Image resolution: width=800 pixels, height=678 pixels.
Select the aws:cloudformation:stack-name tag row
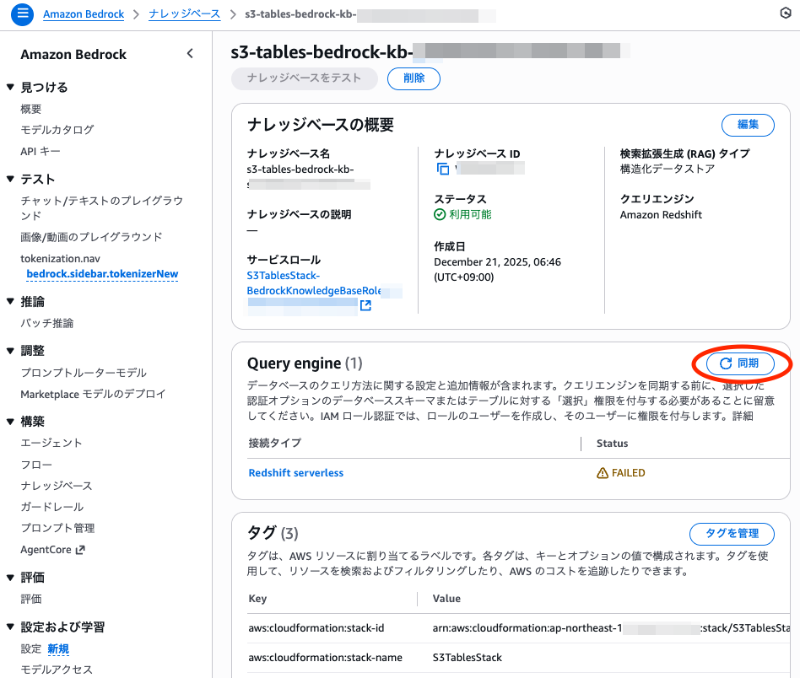[x=319, y=657]
